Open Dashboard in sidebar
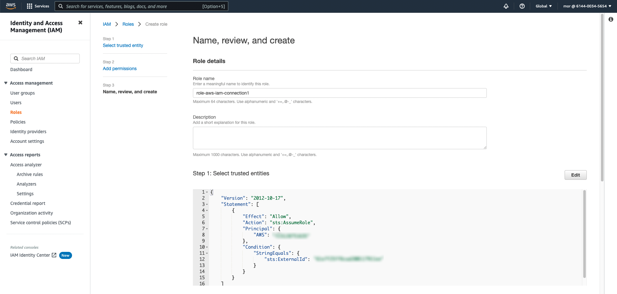The width and height of the screenshot is (617, 294). tap(21, 69)
